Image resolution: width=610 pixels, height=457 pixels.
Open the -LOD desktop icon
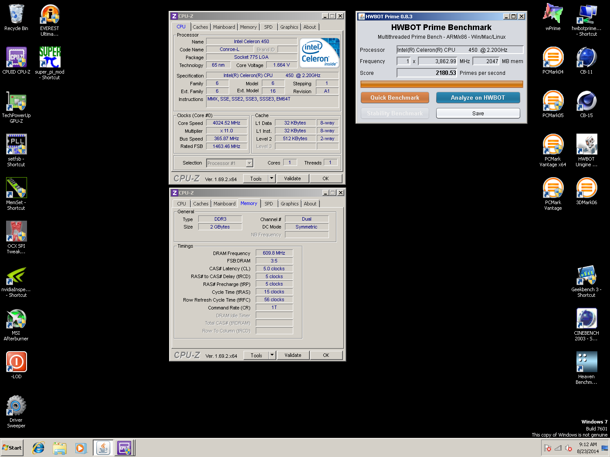point(16,366)
